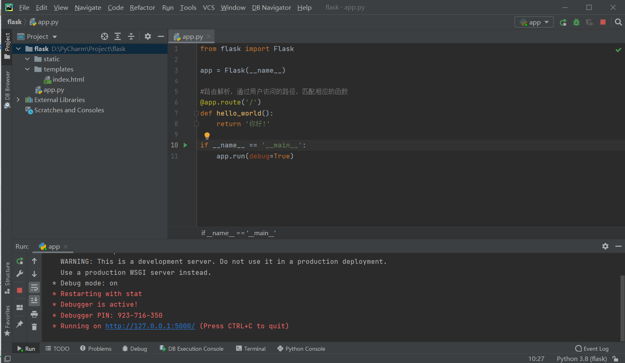The width and height of the screenshot is (625, 363).
Task: Open the Running on 127.0.0.1:5000 link
Action: click(150, 326)
